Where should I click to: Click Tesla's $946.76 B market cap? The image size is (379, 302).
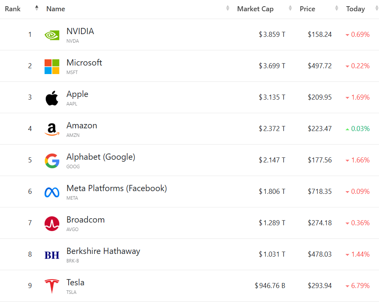270,286
